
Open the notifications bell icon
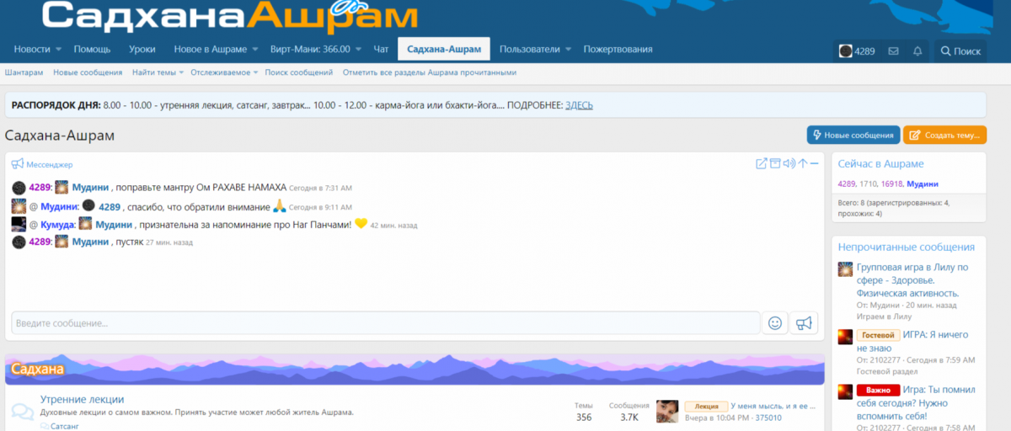click(x=917, y=51)
